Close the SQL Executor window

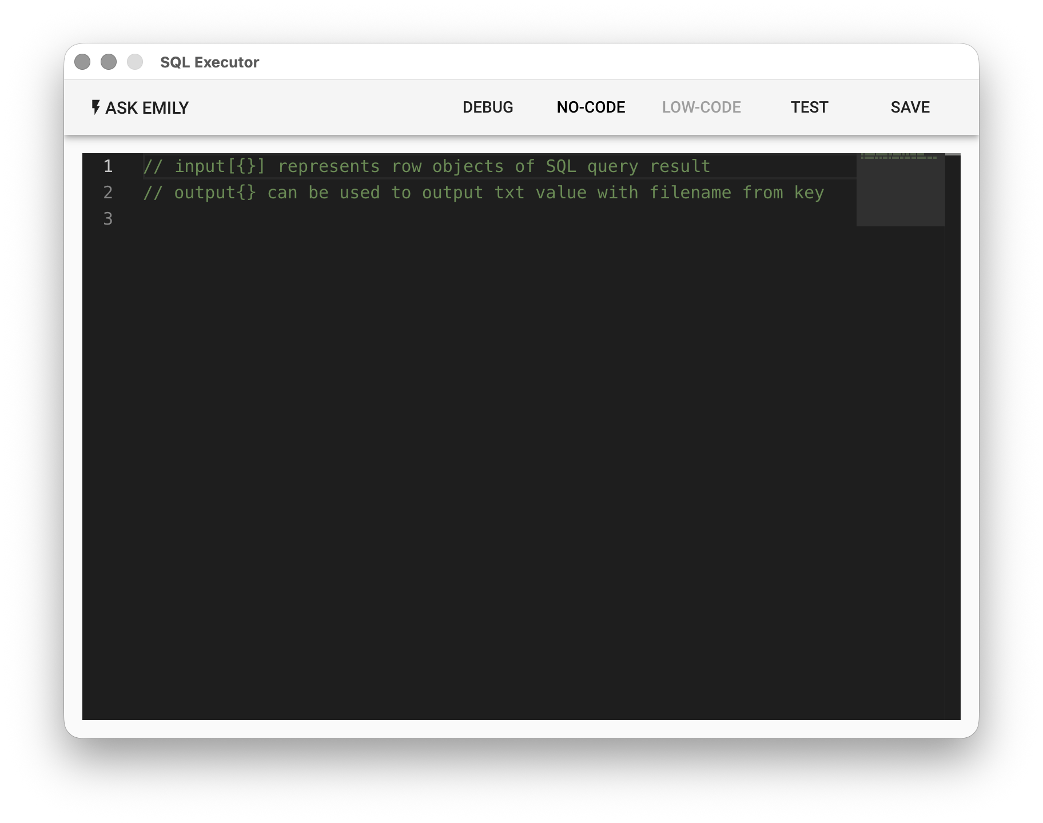tap(82, 62)
